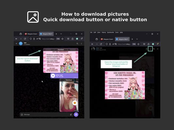Image resolution: width=174 pixels, height=130 pixels.
Task: Switch to Telegram Downloader tab in left window
Action: click(31, 34)
